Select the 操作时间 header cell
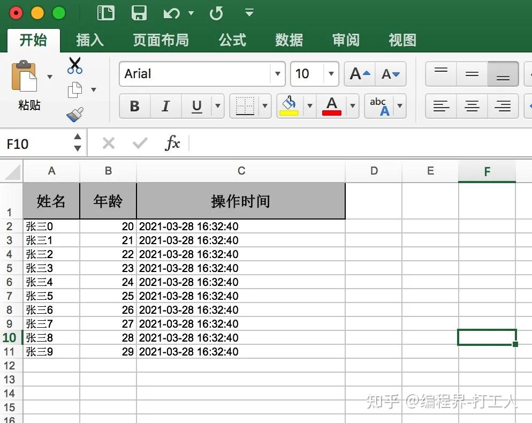Viewport: 532px width, 423px height. (x=241, y=201)
